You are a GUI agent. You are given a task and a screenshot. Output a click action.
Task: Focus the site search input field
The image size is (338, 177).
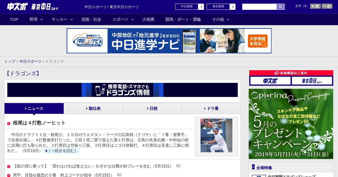259,7
